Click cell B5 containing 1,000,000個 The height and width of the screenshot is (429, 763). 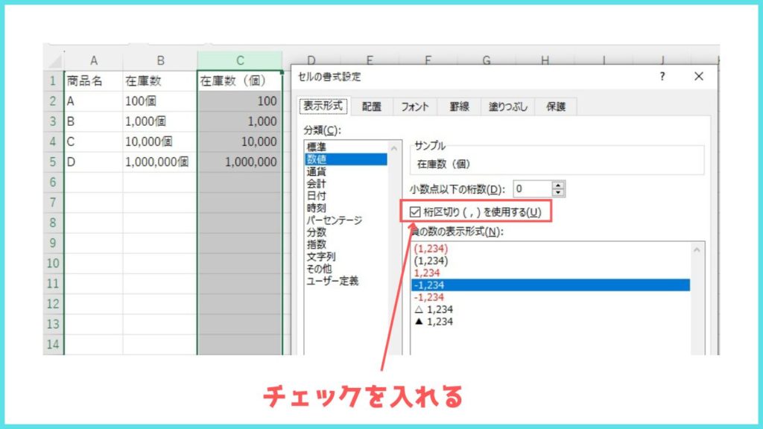point(157,162)
